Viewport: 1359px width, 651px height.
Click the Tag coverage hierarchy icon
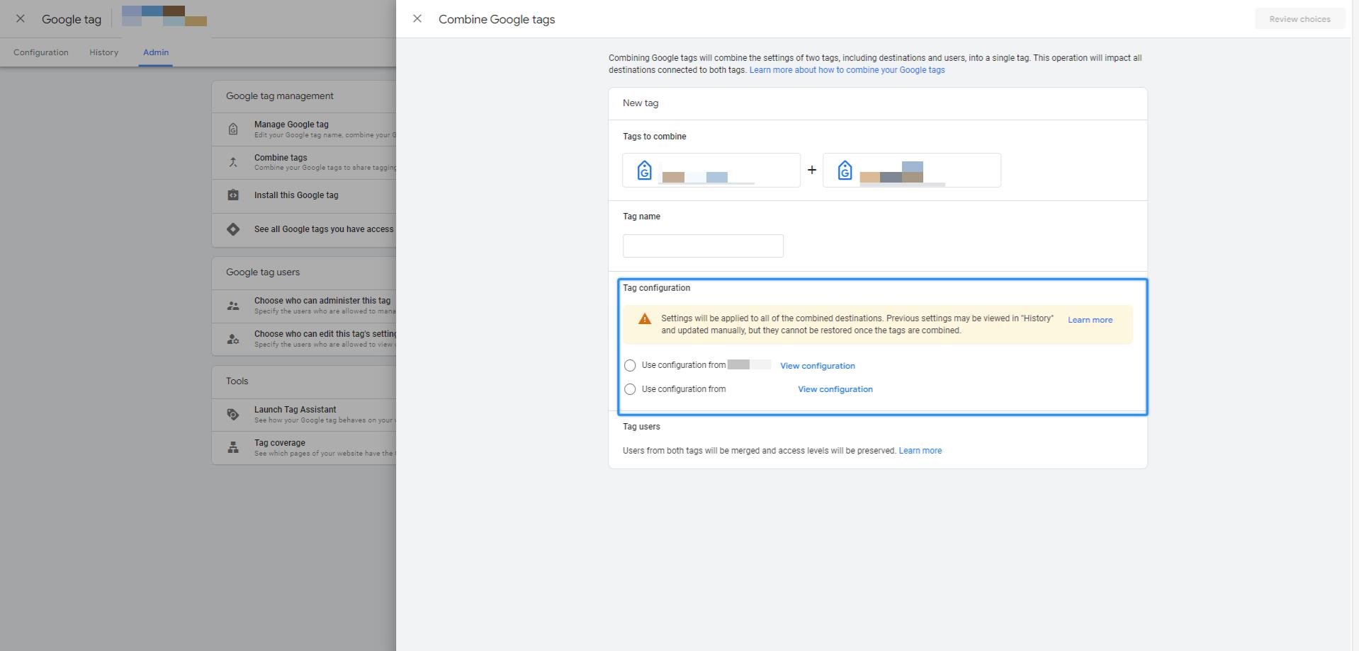point(233,448)
